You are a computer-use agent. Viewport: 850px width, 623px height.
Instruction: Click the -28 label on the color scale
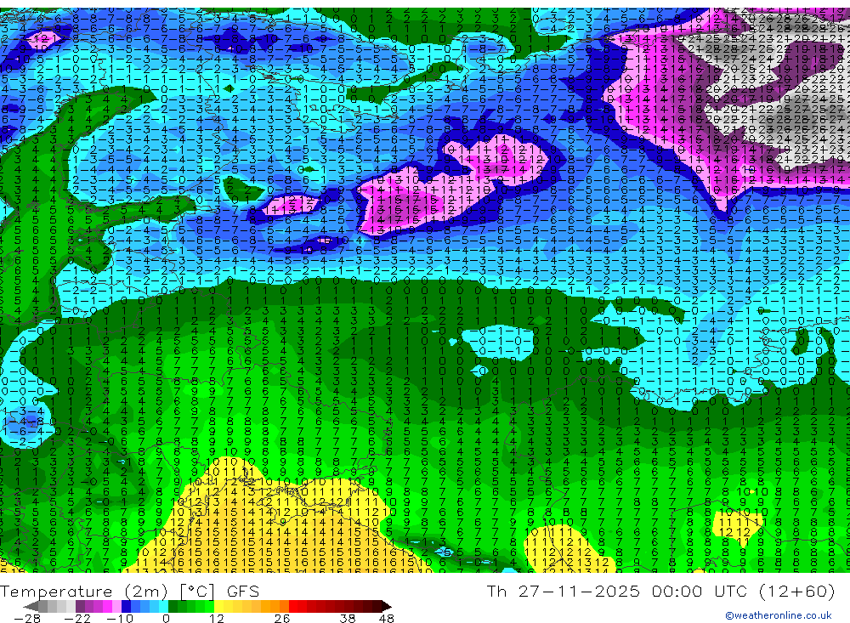27,618
